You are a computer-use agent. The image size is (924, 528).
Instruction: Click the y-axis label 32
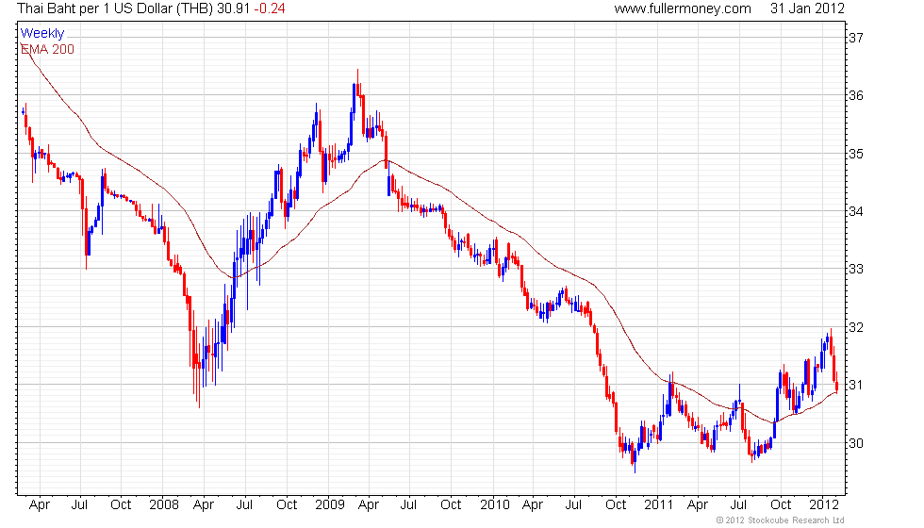coord(856,328)
